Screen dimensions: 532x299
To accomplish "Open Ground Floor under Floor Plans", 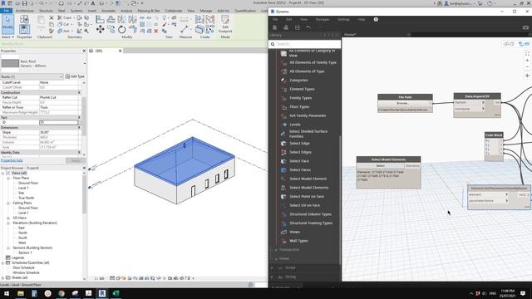I will (x=28, y=183).
